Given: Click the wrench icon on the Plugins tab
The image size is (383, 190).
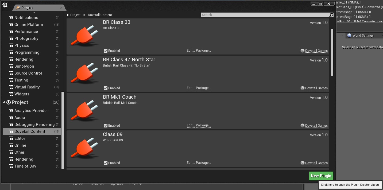Looking at the screenshot, I should point(18,7).
